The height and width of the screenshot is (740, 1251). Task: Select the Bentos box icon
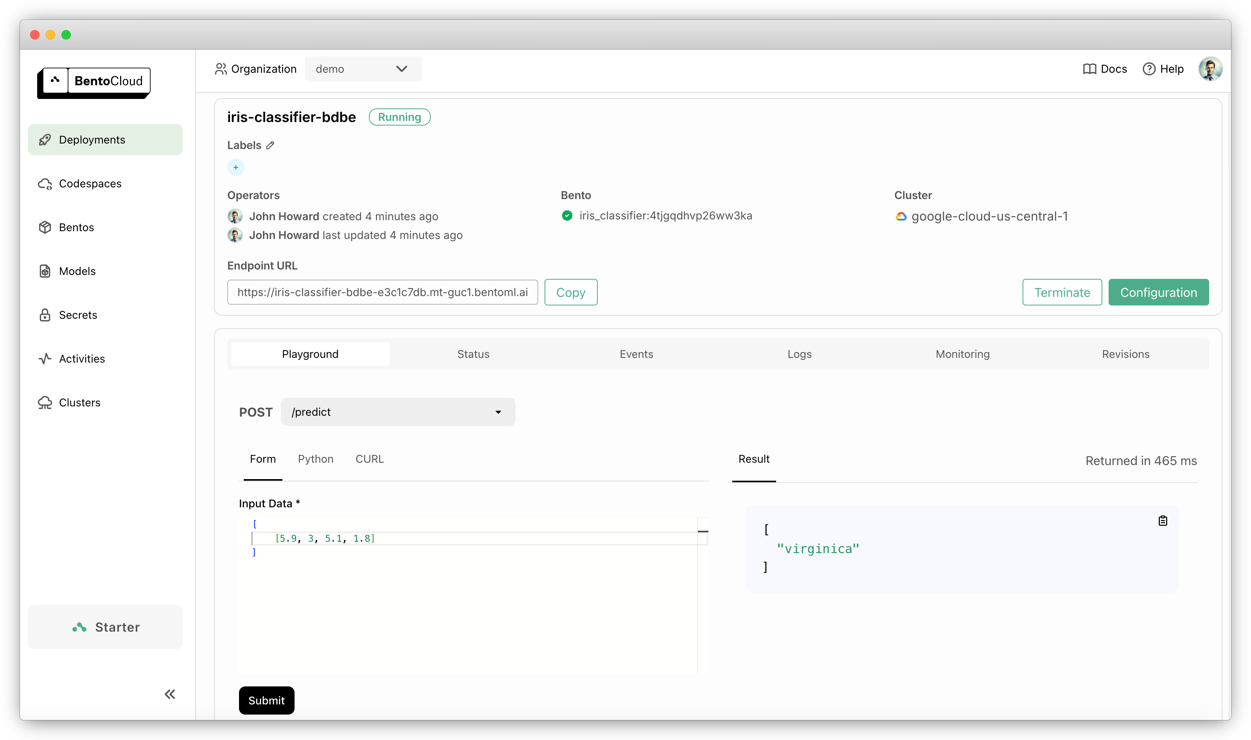45,227
